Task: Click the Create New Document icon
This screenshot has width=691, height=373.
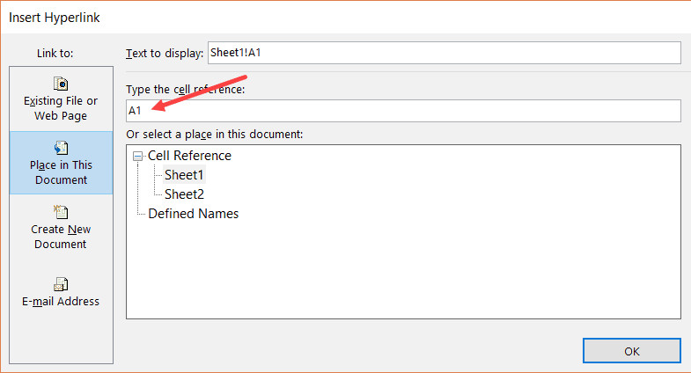Action: point(61,212)
